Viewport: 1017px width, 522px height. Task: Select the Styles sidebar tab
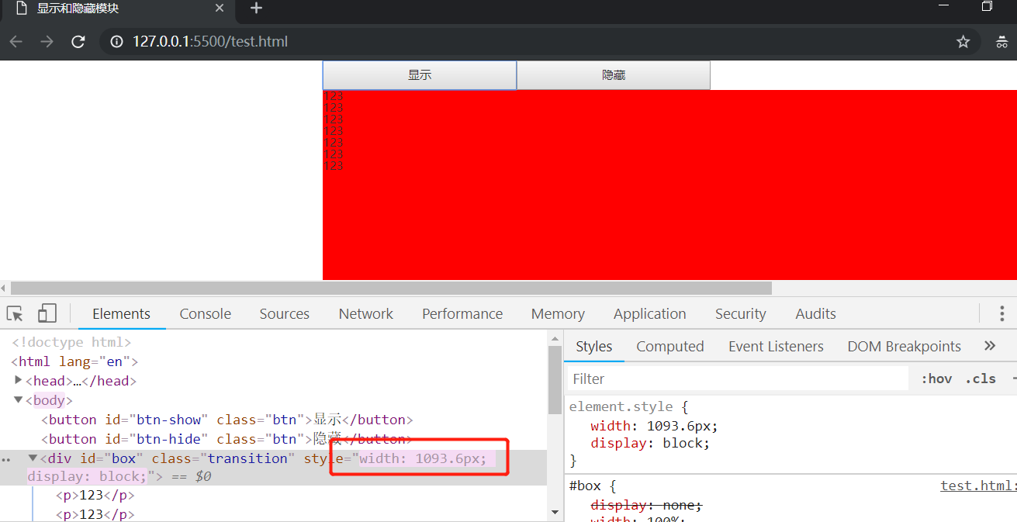click(594, 347)
